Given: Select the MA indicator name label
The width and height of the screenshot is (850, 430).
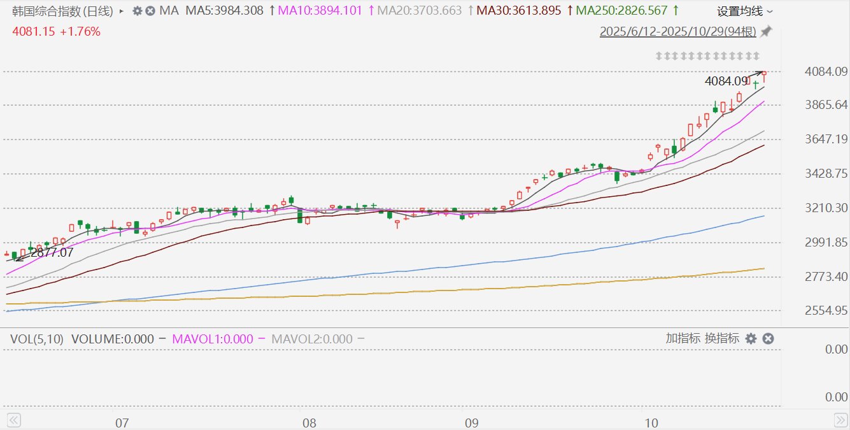Looking at the screenshot, I should pos(169,11).
